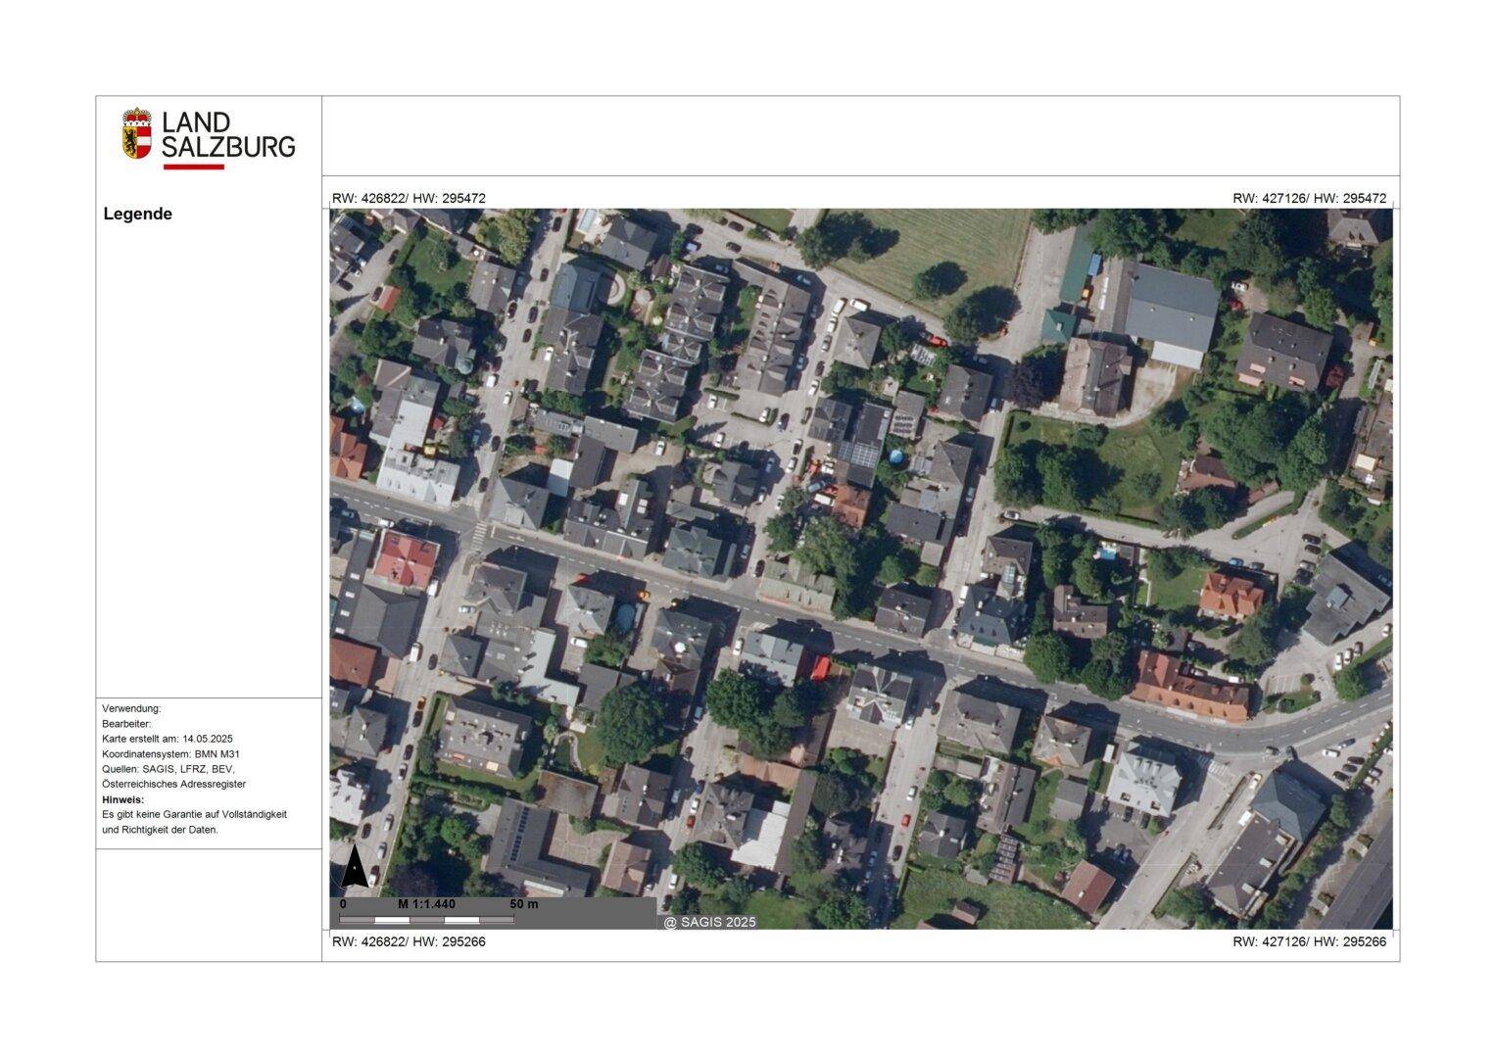Viewport: 1496px width, 1058px height.
Task: Click the Es gibt keine Garantie auf Vollständigkeit line
Action: pos(194,814)
